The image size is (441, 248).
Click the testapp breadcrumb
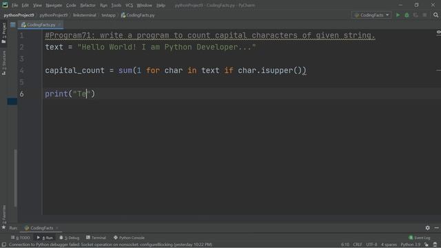coord(109,15)
